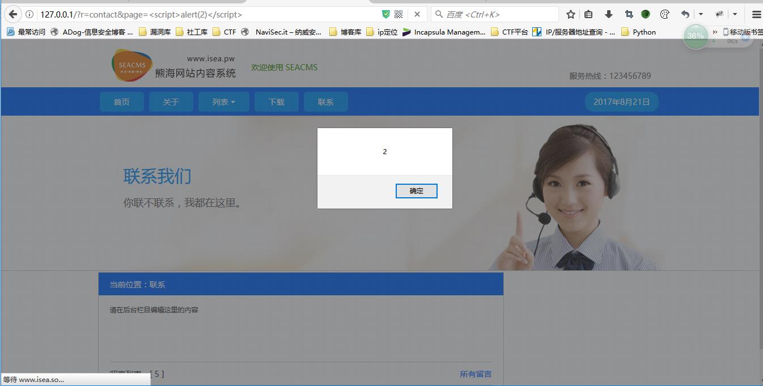Open the Python bookmark folder
763x386 pixels.
coord(638,32)
